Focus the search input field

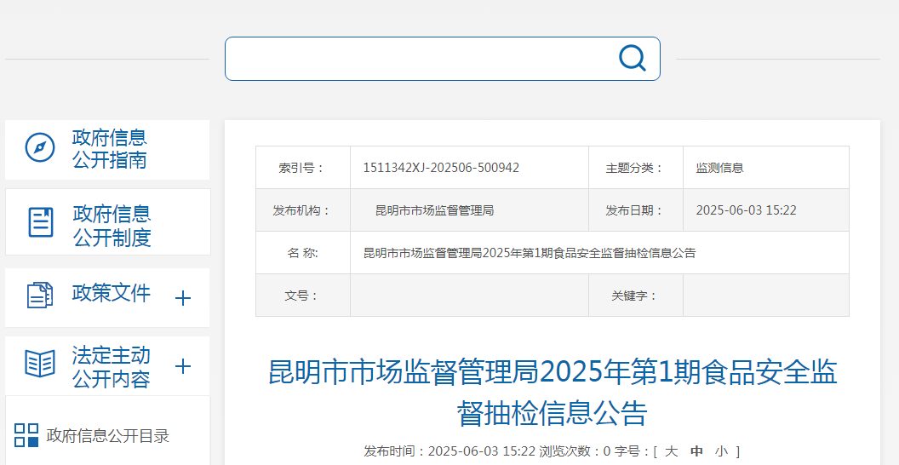(x=442, y=59)
